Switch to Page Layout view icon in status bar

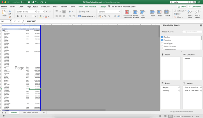tap(165, 116)
